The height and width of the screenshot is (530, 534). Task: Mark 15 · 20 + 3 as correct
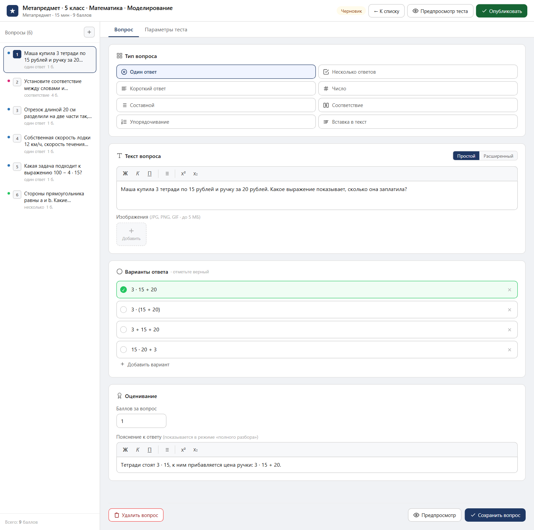coord(123,350)
